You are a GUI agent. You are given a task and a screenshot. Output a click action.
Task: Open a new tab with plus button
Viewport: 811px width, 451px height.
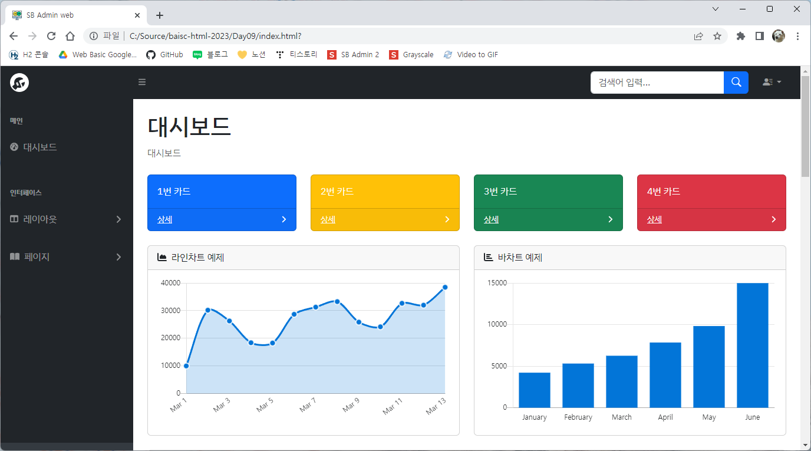(159, 15)
